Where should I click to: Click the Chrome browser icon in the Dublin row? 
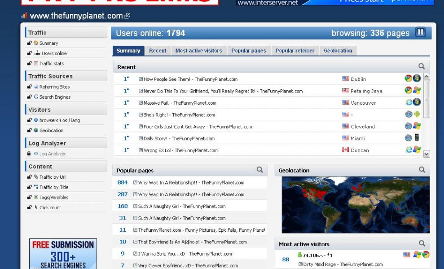[x=408, y=79]
